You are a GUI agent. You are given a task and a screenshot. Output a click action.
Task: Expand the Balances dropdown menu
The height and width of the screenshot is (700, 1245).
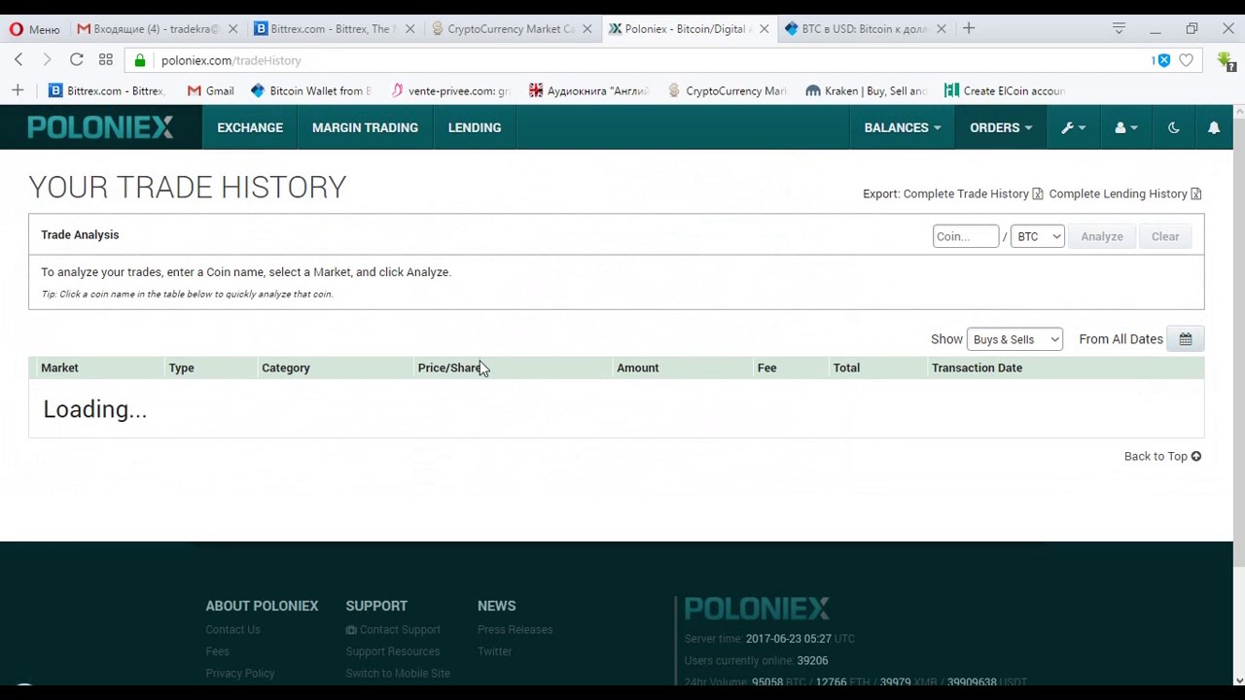point(903,127)
